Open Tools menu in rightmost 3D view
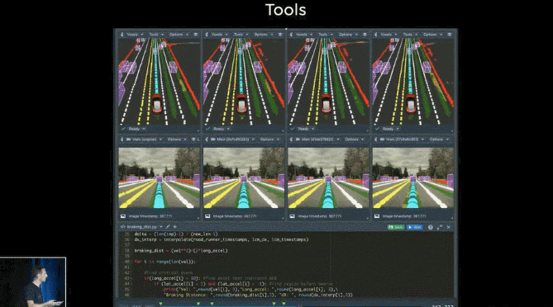Image resolution: width=553 pixels, height=307 pixels. pos(411,35)
